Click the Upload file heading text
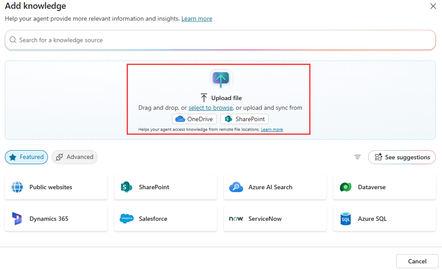 (226, 98)
